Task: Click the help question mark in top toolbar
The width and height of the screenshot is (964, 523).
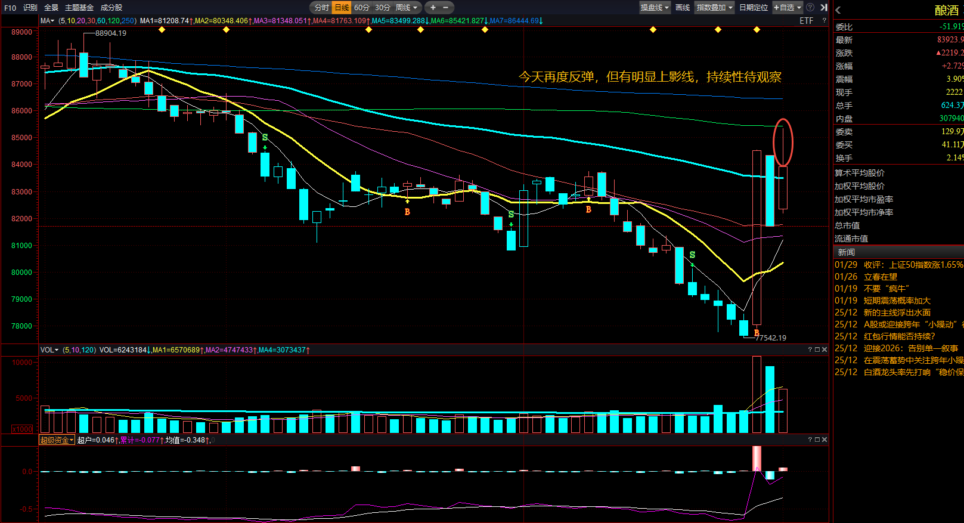Action: pyautogui.click(x=810, y=8)
